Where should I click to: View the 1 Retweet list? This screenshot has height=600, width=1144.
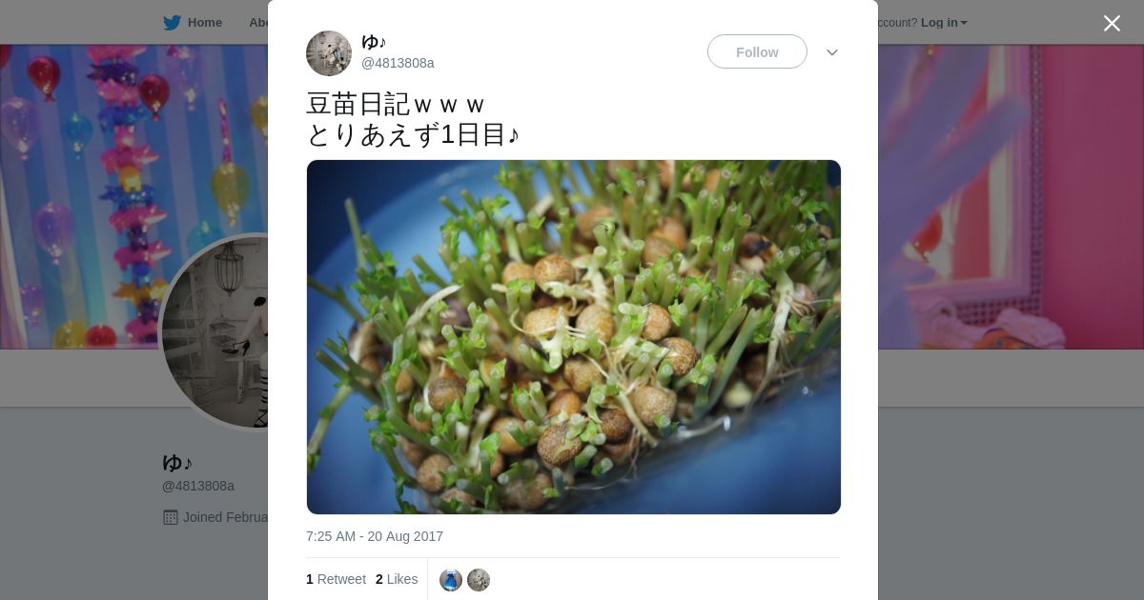(336, 579)
